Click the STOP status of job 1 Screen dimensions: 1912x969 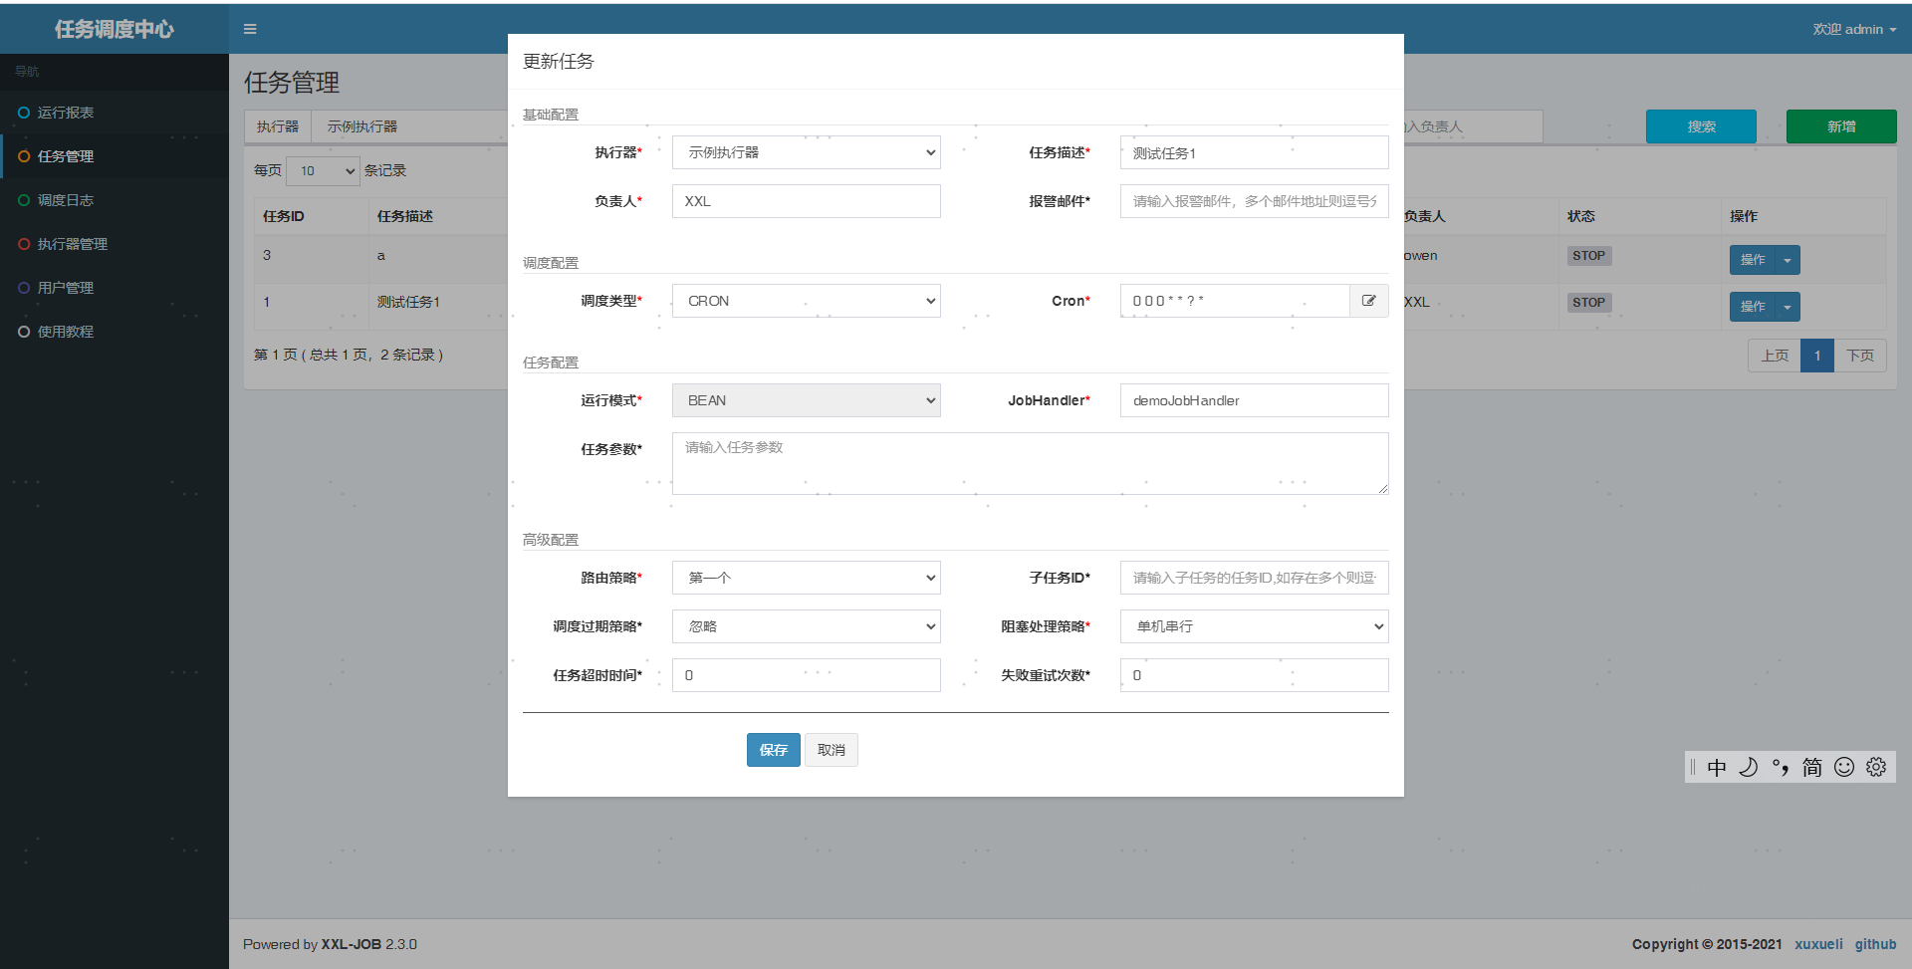pyautogui.click(x=1588, y=303)
